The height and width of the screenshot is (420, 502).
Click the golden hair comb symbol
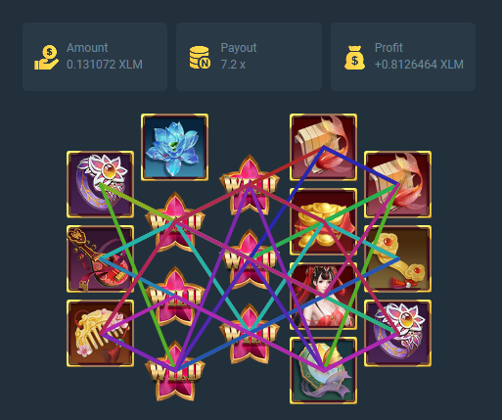pyautogui.click(x=100, y=333)
